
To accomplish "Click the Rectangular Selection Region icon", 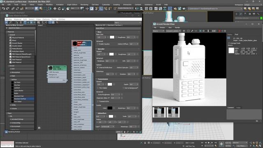I will tap(46, 9).
